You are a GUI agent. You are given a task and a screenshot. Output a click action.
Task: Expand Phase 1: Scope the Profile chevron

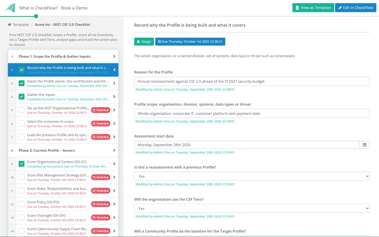[x=114, y=56]
